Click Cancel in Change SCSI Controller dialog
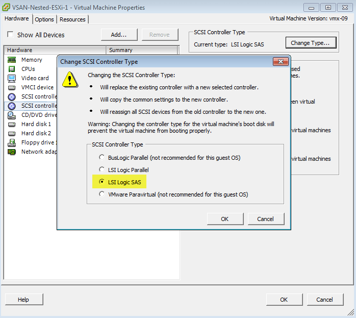 point(266,219)
